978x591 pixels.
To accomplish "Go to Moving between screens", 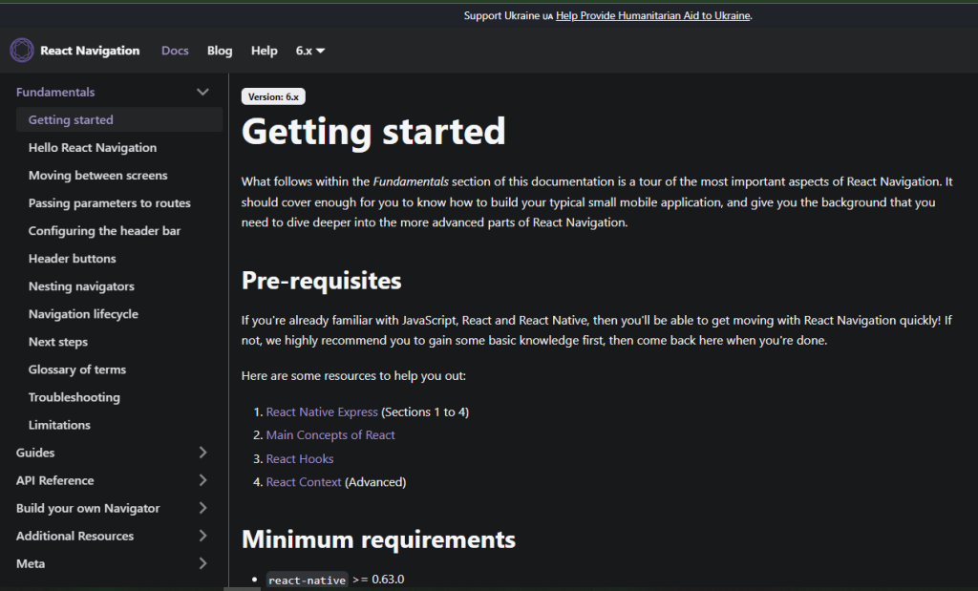I will (98, 175).
